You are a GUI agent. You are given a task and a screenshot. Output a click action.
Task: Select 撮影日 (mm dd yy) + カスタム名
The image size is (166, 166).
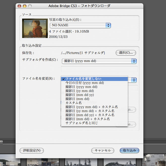click(x=94, y=115)
